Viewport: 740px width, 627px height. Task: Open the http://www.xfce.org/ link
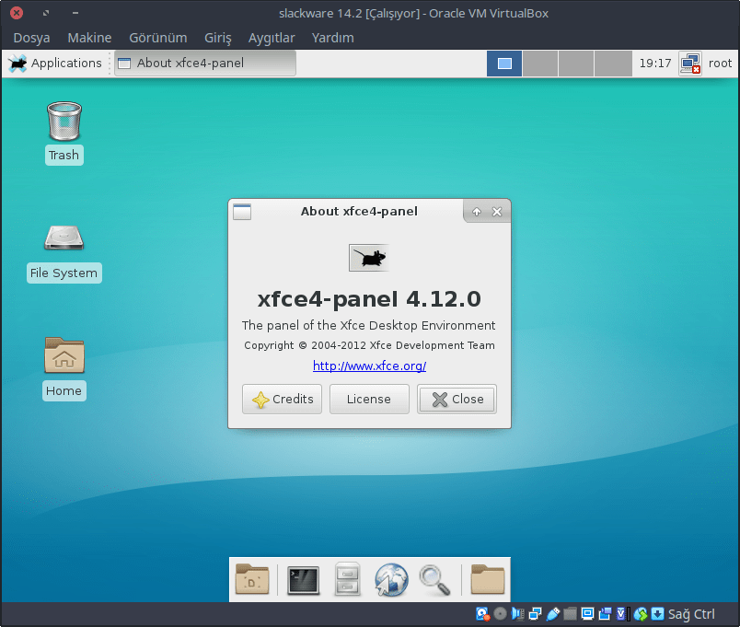[x=369, y=366]
